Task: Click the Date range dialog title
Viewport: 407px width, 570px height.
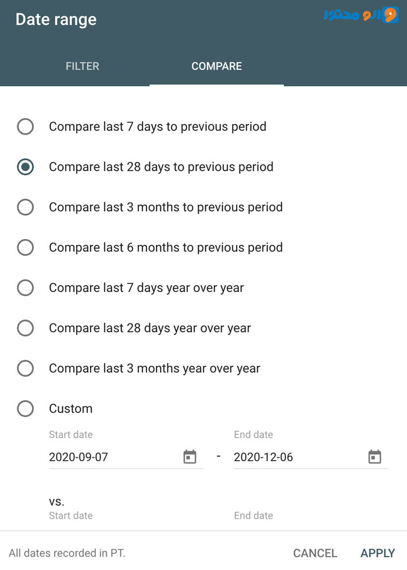Action: coord(56,20)
